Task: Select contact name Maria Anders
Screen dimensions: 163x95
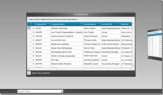Action: click(92, 28)
